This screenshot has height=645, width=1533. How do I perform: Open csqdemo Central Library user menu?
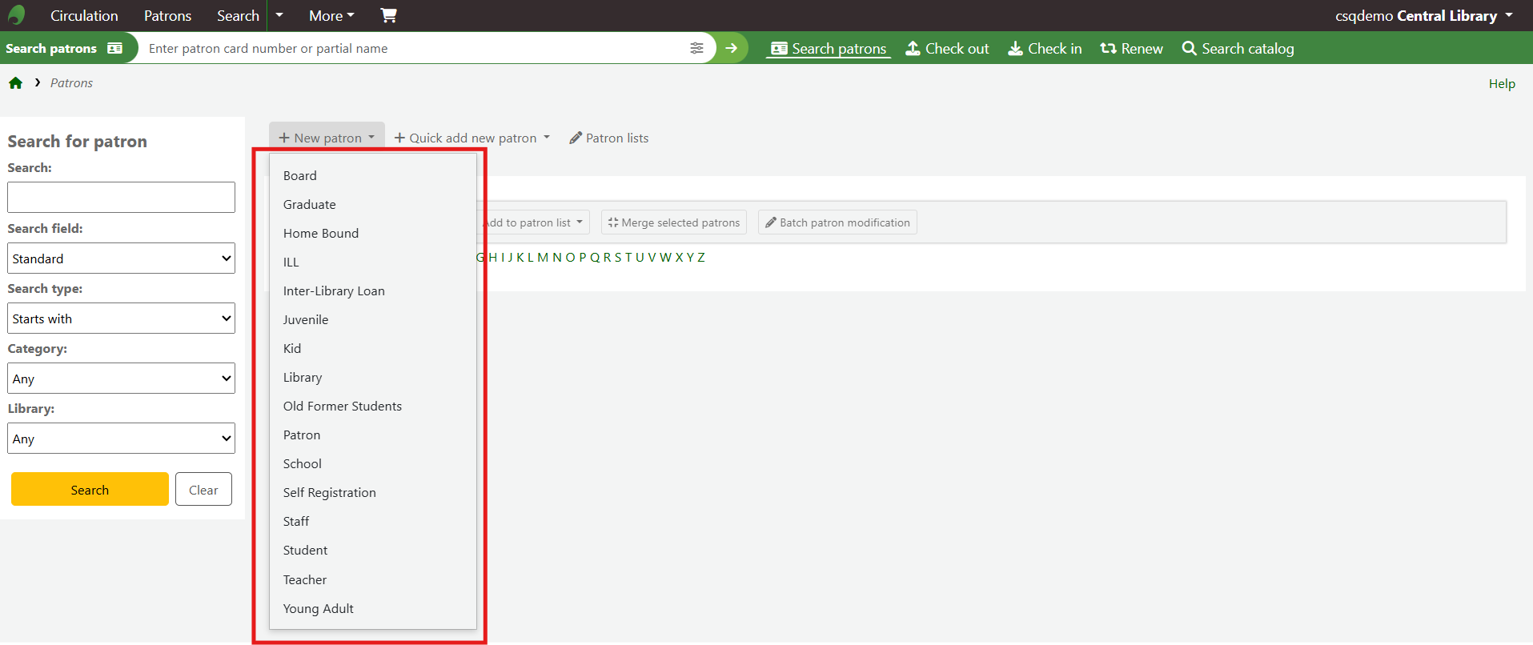tap(1424, 15)
